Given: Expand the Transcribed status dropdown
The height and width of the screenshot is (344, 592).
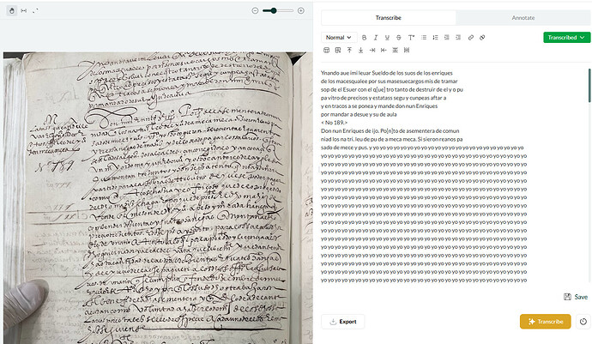Looking at the screenshot, I should (x=565, y=38).
